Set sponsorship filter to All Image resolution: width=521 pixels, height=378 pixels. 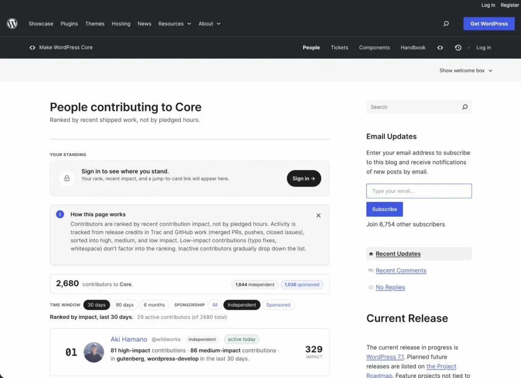tap(215, 305)
